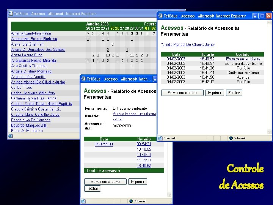
Task: Open Eduardo Marques Zilli link
Action: pyautogui.click(x=29, y=125)
